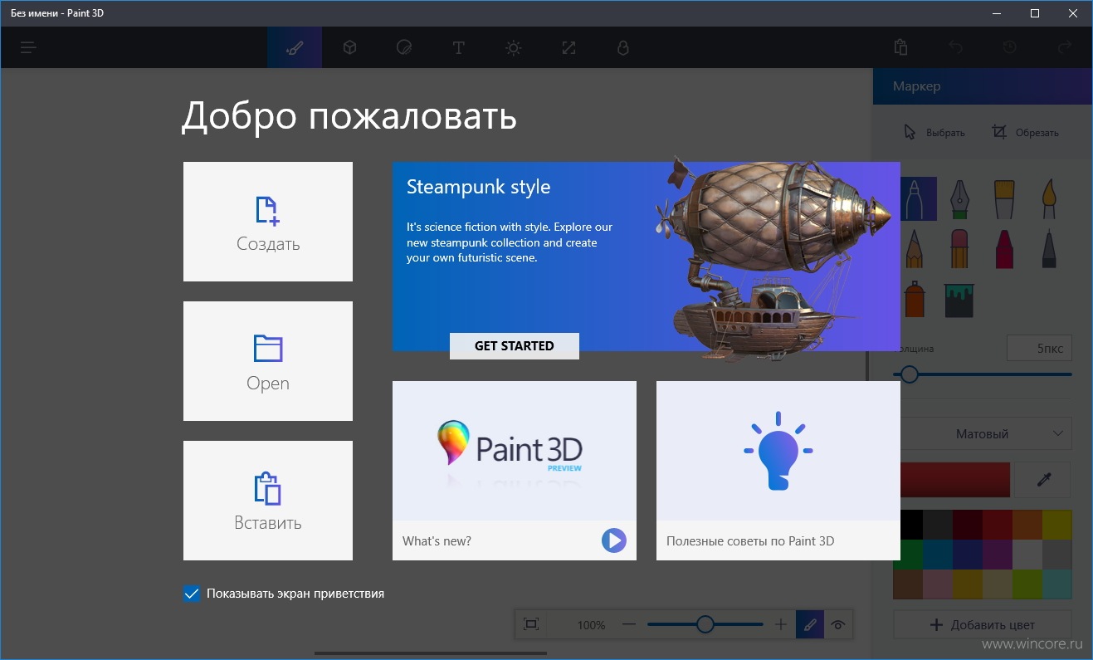
Task: Pick the purple color swatch
Action: tap(998, 555)
